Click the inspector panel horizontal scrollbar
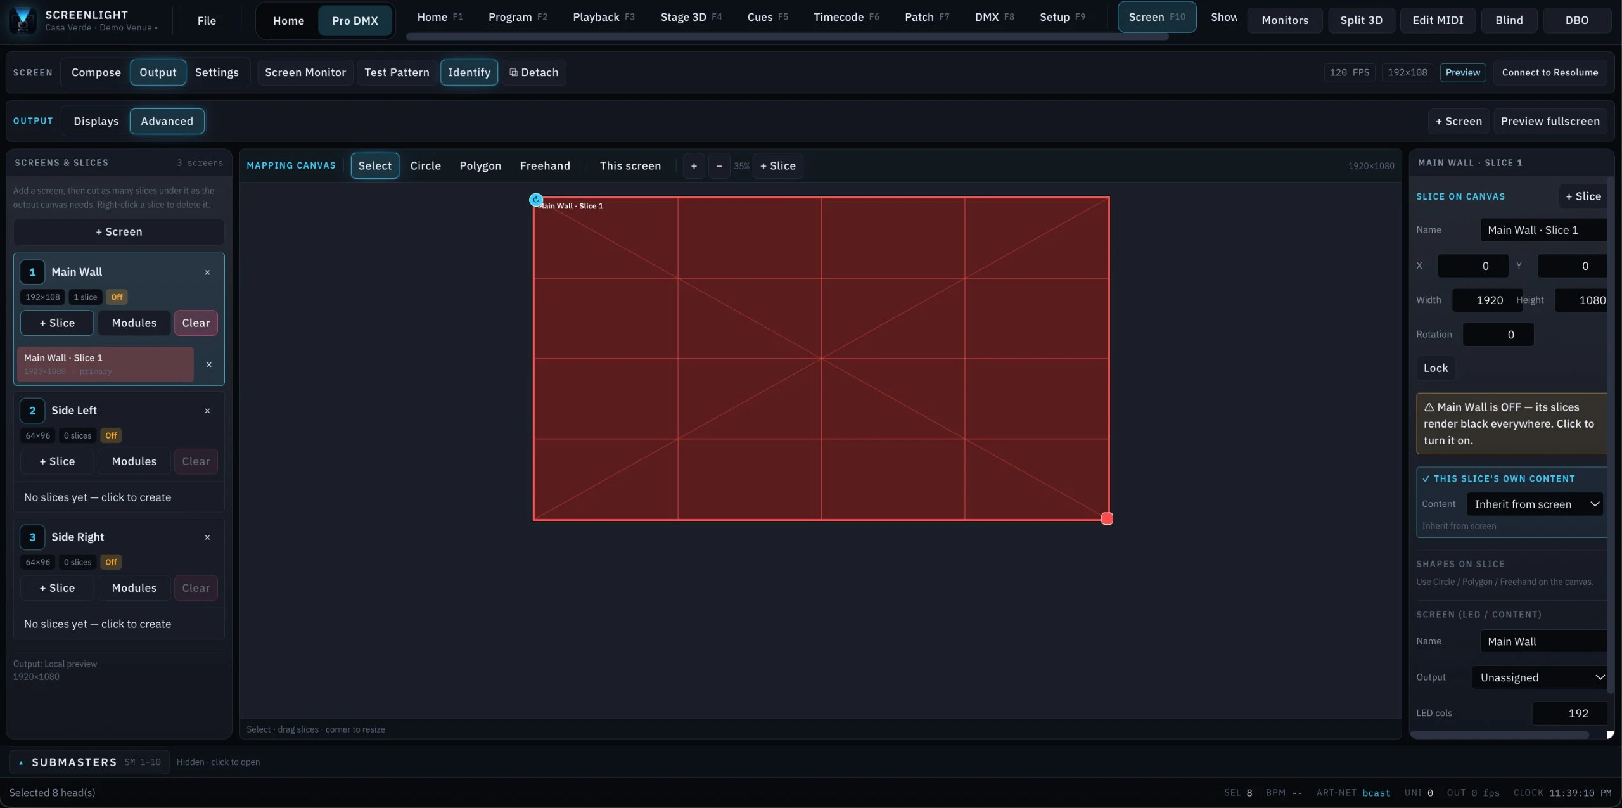Viewport: 1622px width, 808px height. (x=1499, y=735)
